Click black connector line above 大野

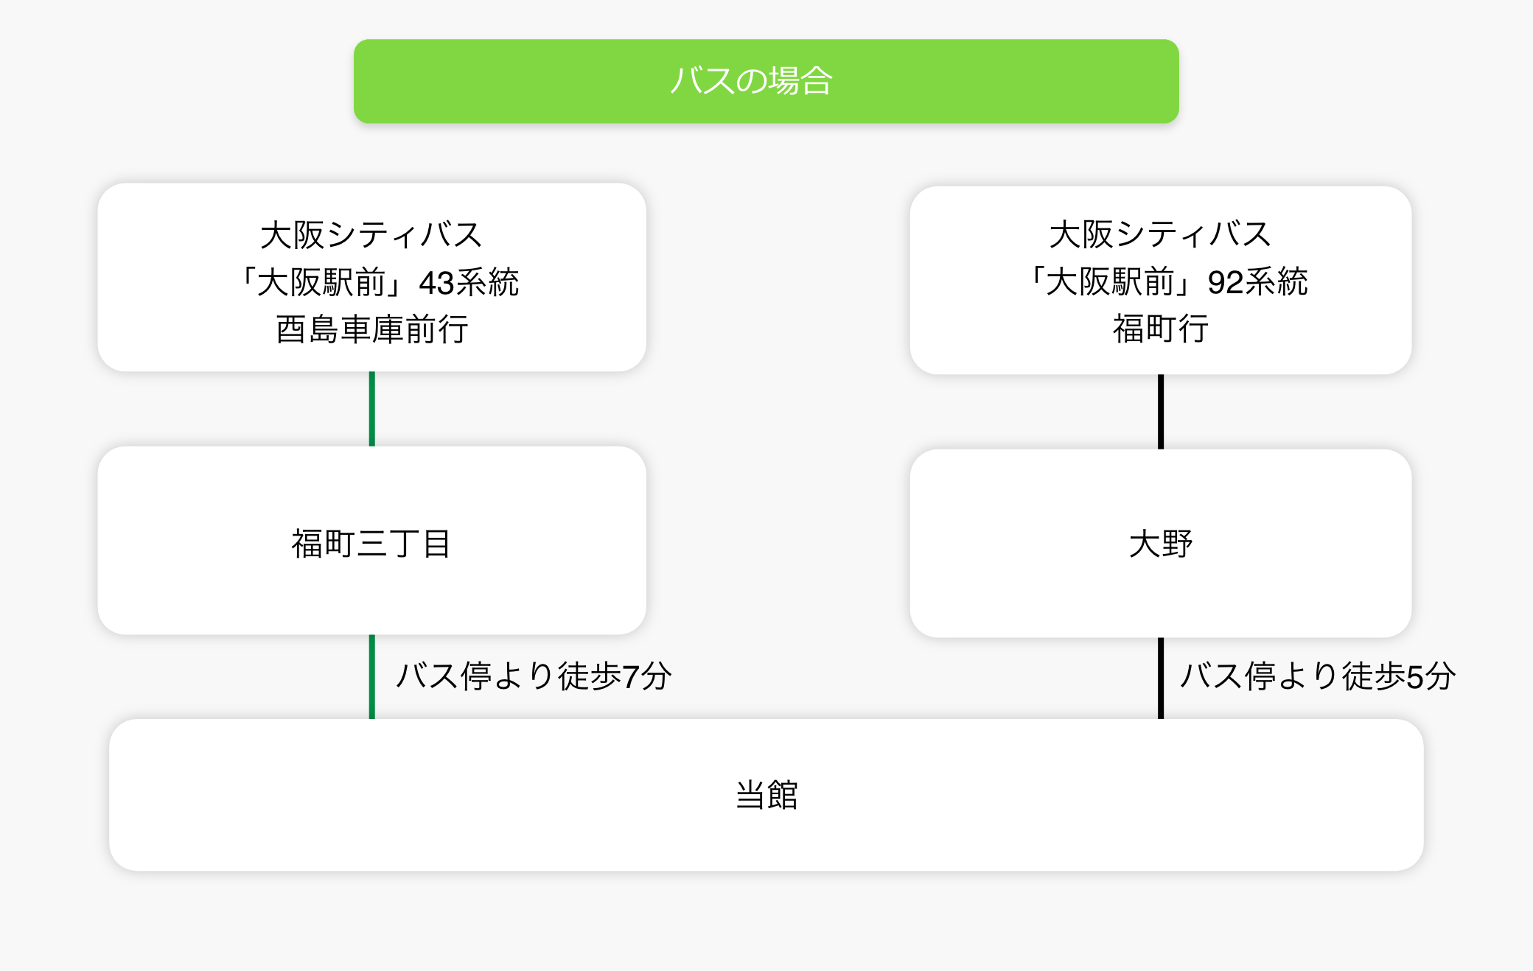(1161, 412)
